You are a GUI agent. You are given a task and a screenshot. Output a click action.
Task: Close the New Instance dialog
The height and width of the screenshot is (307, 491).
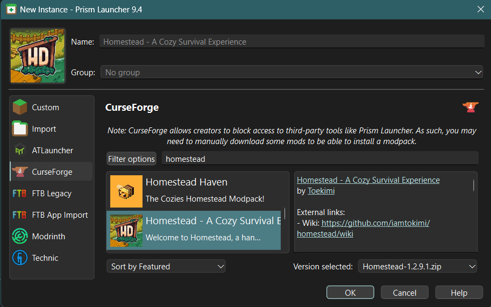click(x=481, y=9)
